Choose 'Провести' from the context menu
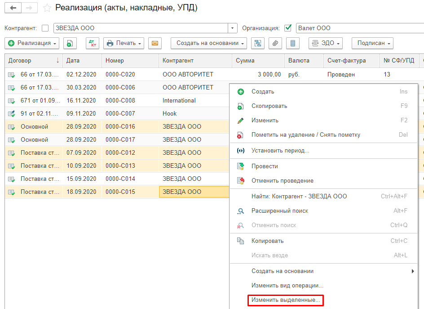 (265, 166)
